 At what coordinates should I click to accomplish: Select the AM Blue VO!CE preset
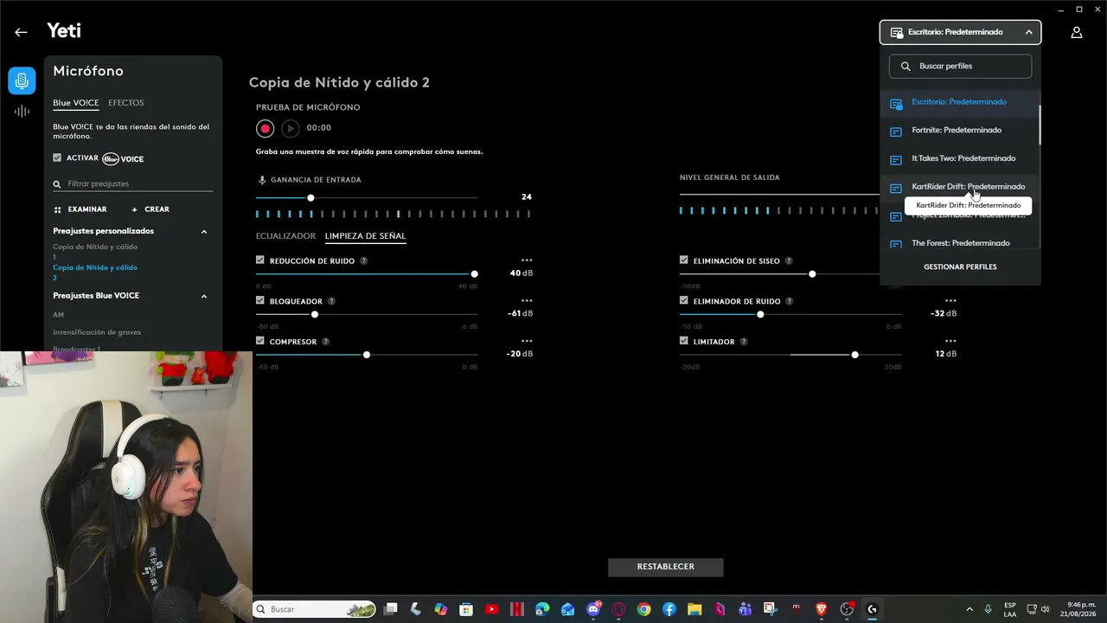point(58,315)
